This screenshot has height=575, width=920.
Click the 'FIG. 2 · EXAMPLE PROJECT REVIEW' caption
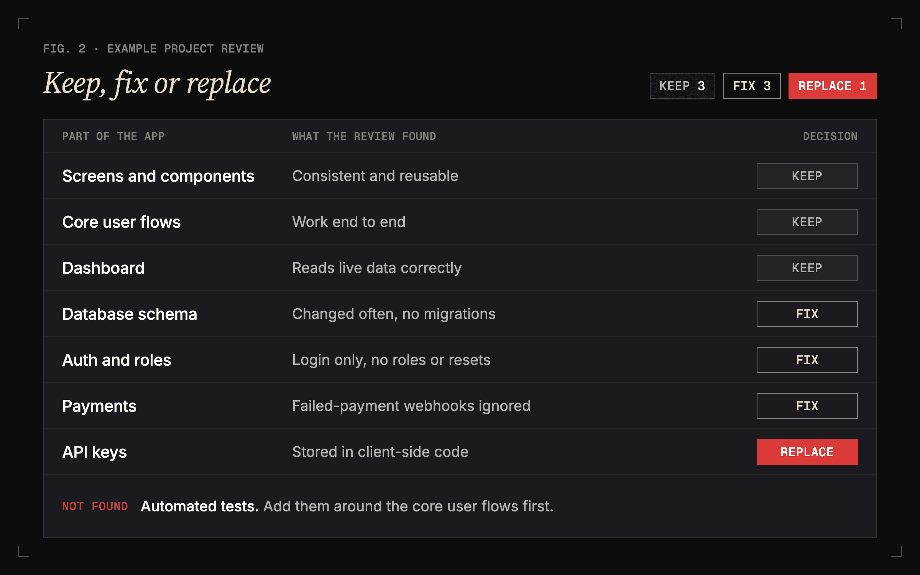coord(153,49)
